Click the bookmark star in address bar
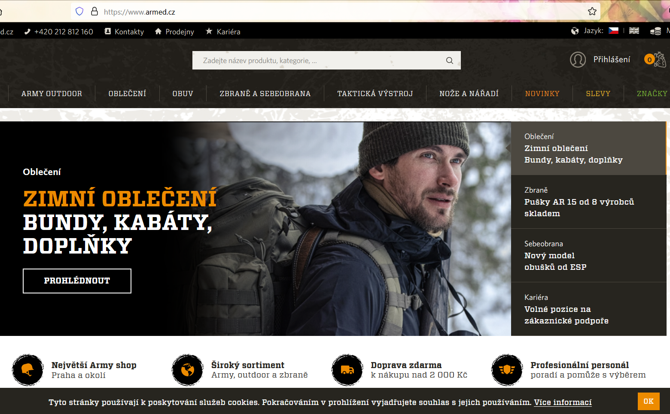 592,12
